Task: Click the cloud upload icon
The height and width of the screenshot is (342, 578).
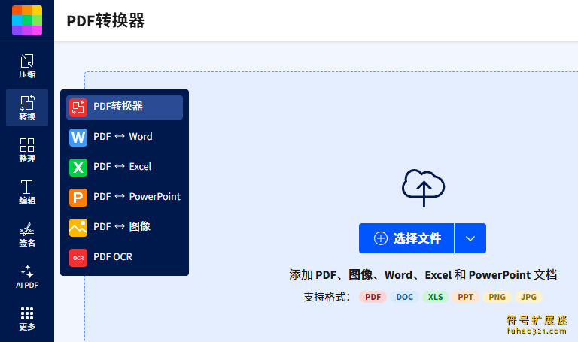Action: 423,188
